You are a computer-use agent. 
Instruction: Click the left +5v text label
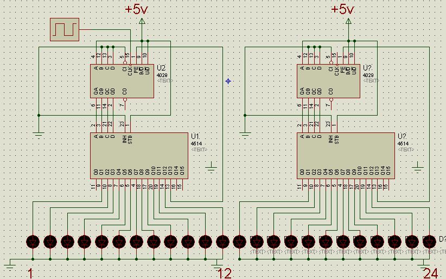pyautogui.click(x=137, y=9)
